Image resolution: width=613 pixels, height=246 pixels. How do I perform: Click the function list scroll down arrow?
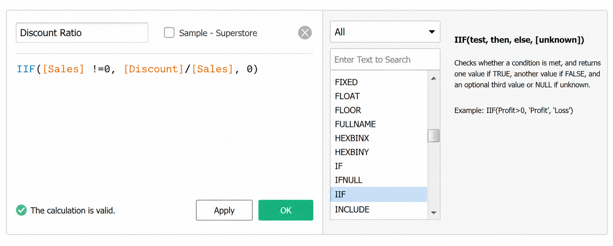(x=434, y=213)
